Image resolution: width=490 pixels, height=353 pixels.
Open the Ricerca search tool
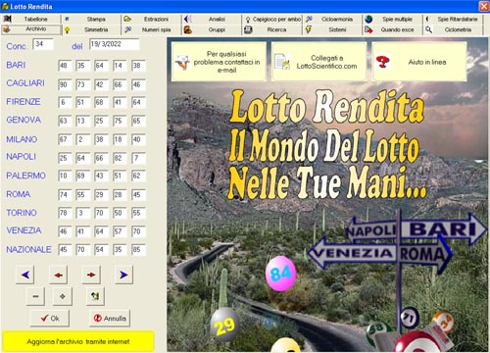pos(271,29)
